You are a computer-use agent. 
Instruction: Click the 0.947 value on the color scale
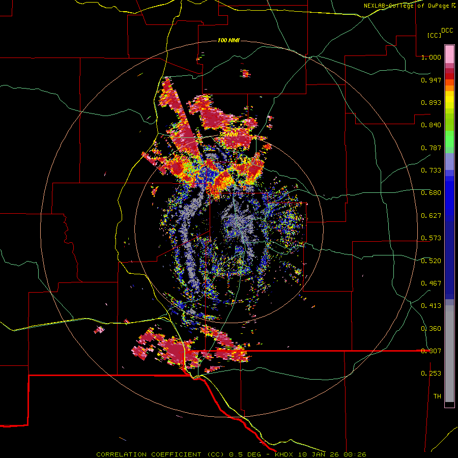coord(431,80)
